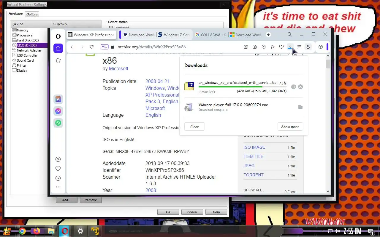Open Chrome from the taskbar
Screen dimensions: 380x237
pos(22,231)
